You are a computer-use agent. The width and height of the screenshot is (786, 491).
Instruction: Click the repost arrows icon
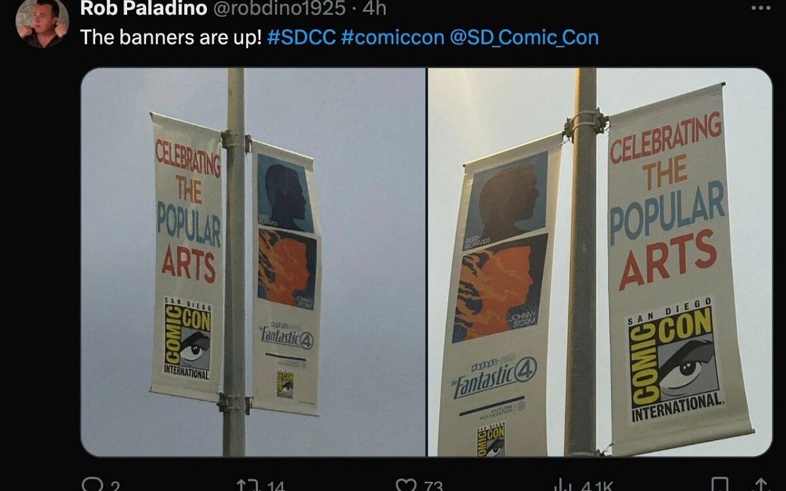point(248,485)
